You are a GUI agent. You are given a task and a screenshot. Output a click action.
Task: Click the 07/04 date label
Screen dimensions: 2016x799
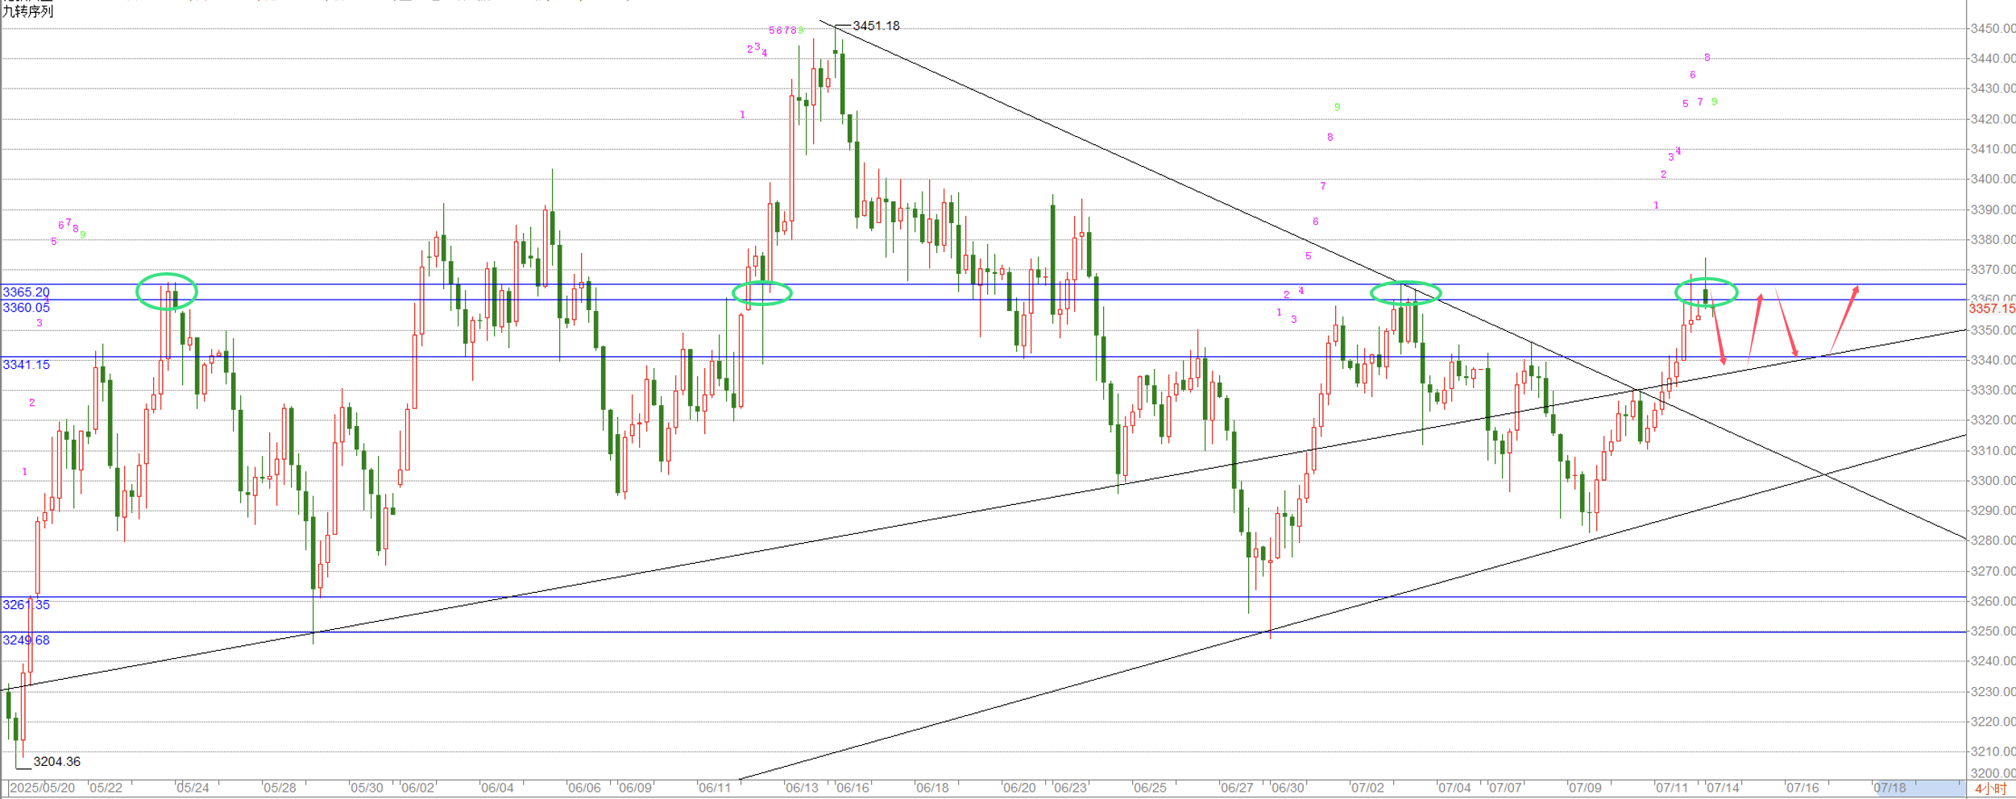[x=1455, y=788]
